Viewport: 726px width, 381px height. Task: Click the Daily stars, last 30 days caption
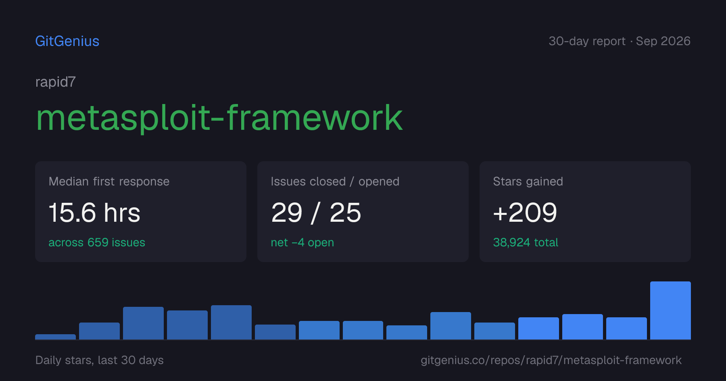100,360
